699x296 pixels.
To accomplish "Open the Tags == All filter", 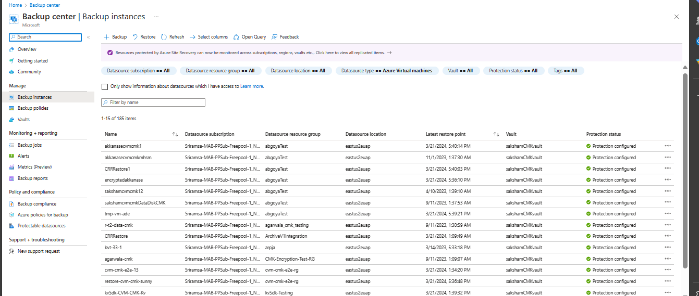I will [x=566, y=71].
